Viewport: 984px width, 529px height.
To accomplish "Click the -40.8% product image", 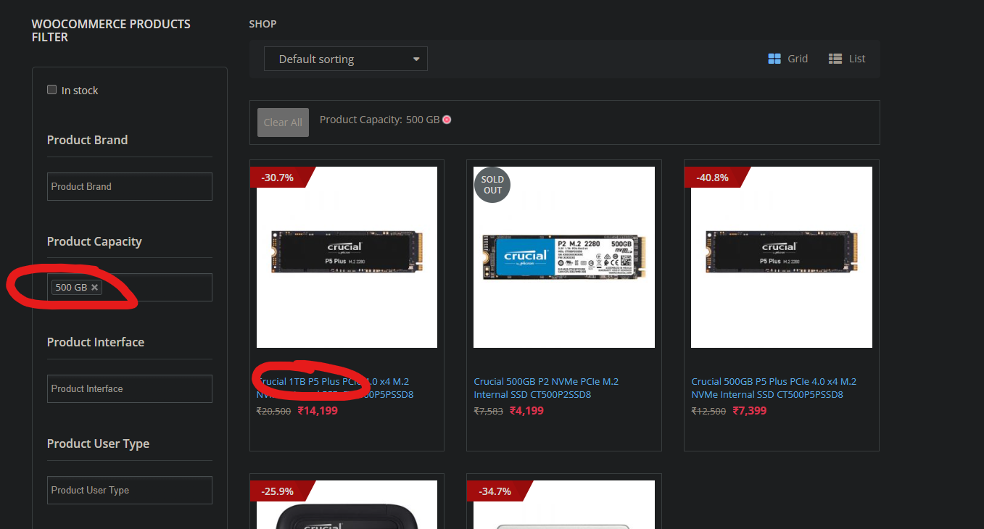I will click(x=782, y=257).
